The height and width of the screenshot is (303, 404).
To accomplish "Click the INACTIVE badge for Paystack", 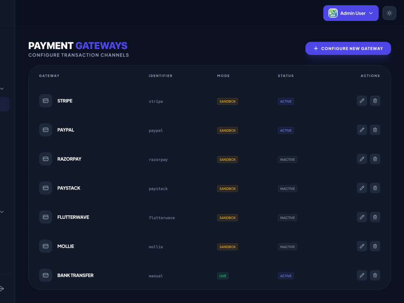I will click(x=287, y=189).
